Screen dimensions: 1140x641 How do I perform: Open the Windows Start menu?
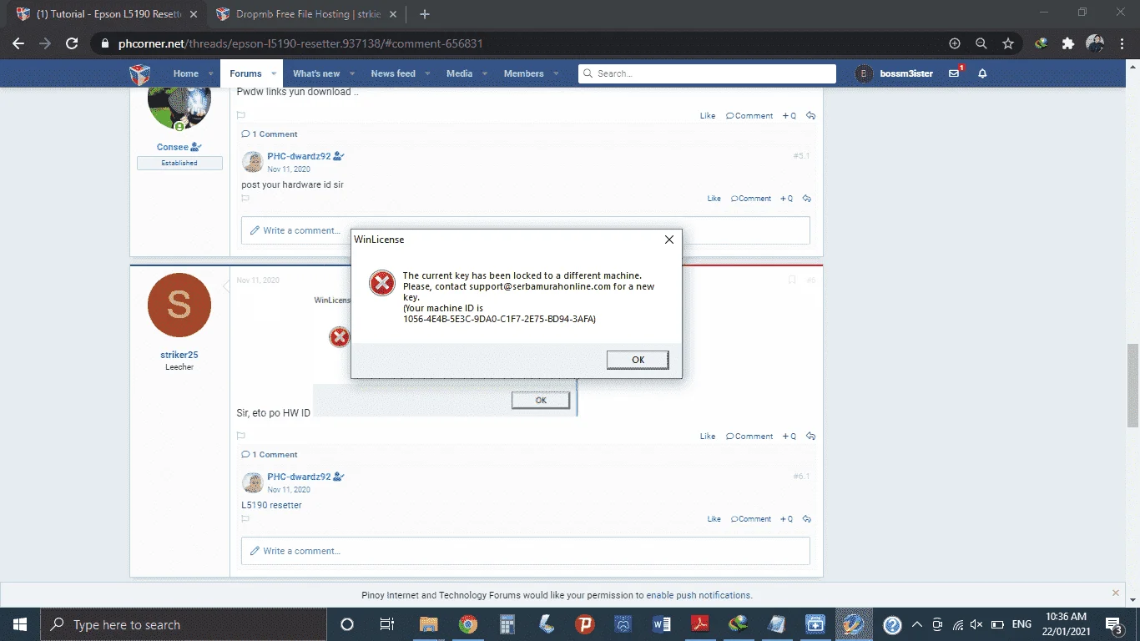20,624
